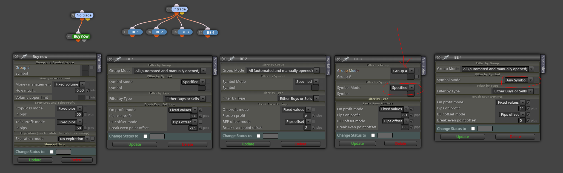Click Delete in BE 1 panel
This screenshot has width=563, height=173.
[187, 144]
